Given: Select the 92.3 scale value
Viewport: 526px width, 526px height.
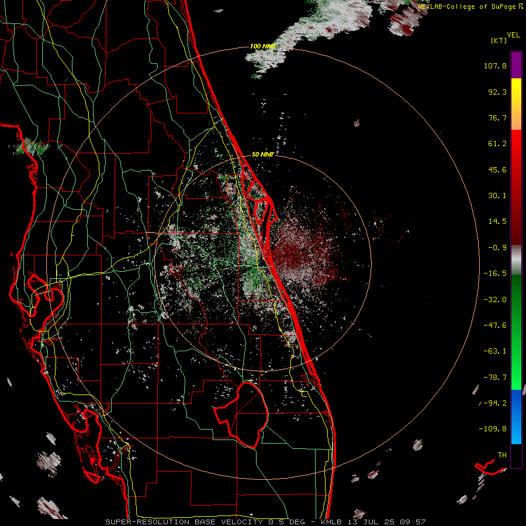Looking at the screenshot, I should pos(497,92).
